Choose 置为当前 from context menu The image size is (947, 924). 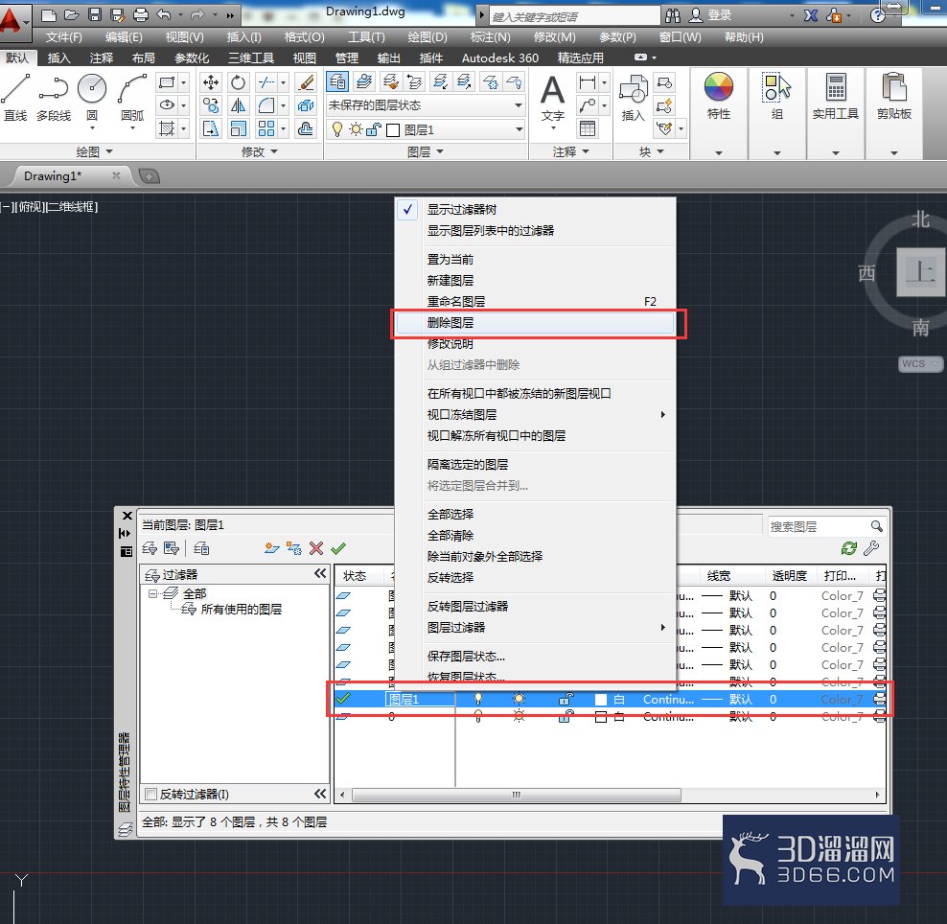coord(535,259)
